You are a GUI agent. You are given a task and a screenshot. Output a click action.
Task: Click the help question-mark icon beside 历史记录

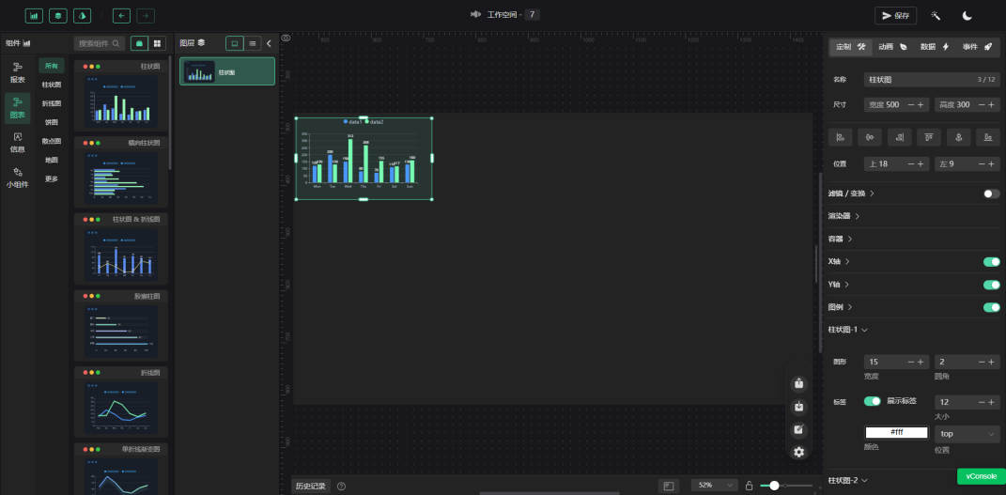[341, 486]
